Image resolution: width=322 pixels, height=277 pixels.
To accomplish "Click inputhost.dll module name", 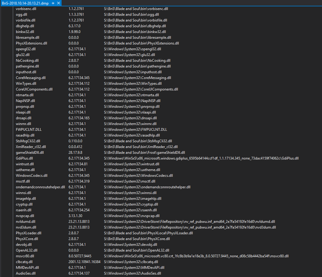I will coord(26,72).
